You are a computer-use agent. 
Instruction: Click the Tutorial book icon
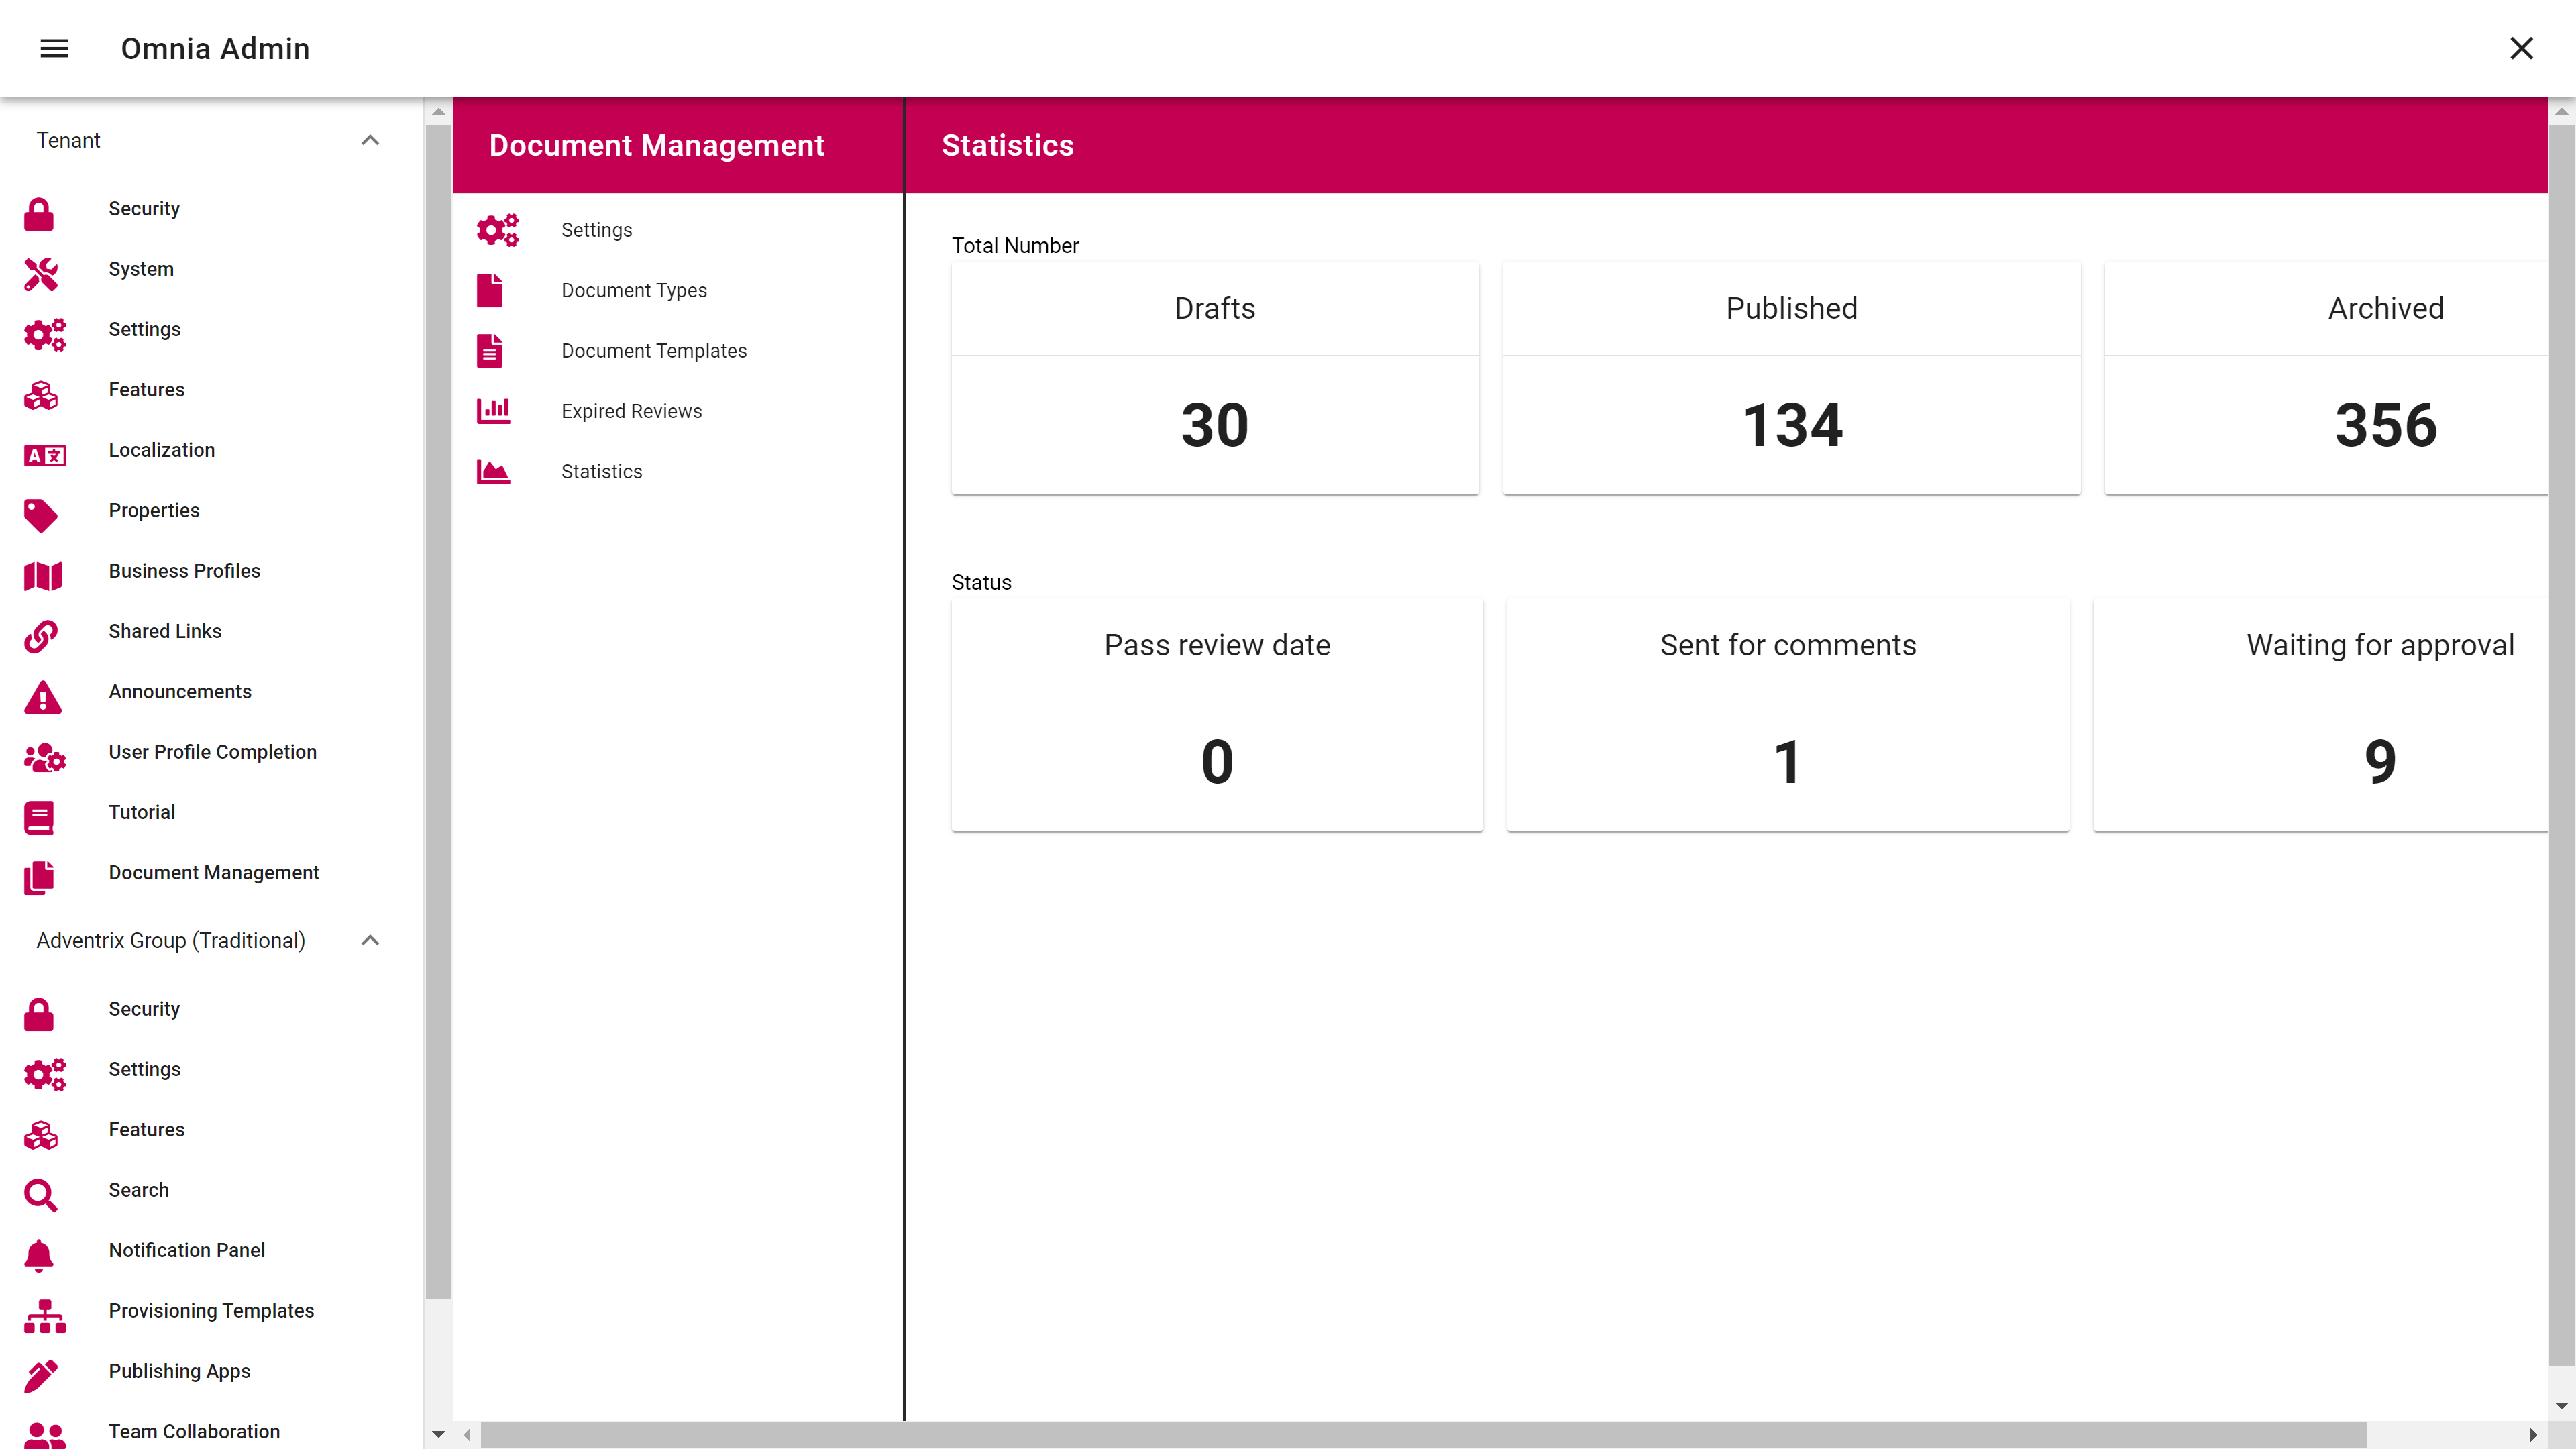click(x=39, y=818)
